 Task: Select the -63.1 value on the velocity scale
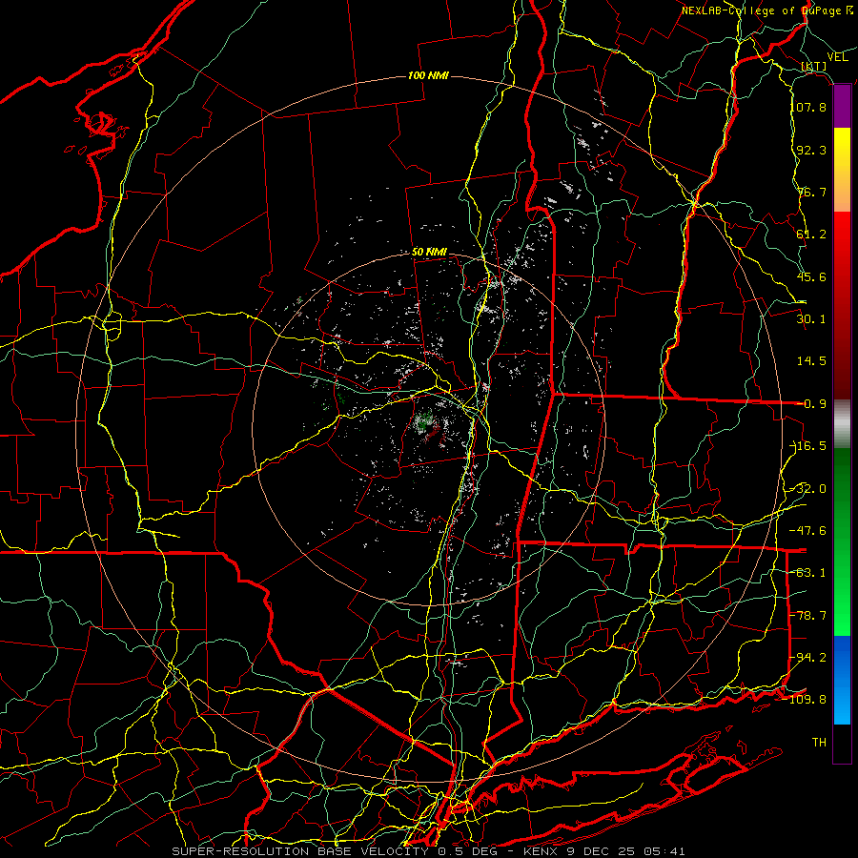pyautogui.click(x=808, y=572)
